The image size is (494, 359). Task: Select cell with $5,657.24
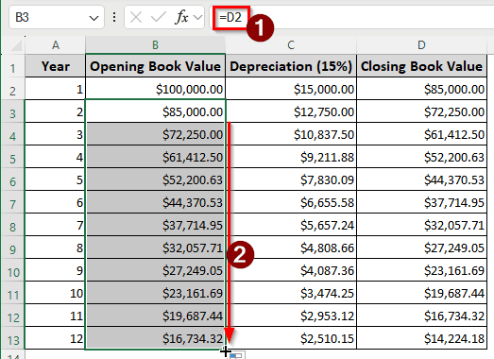click(x=291, y=225)
